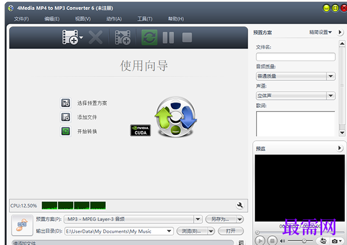Expand the 输出目录(D) path dropdown
Screen dimensions: 347x245
(x=169, y=231)
